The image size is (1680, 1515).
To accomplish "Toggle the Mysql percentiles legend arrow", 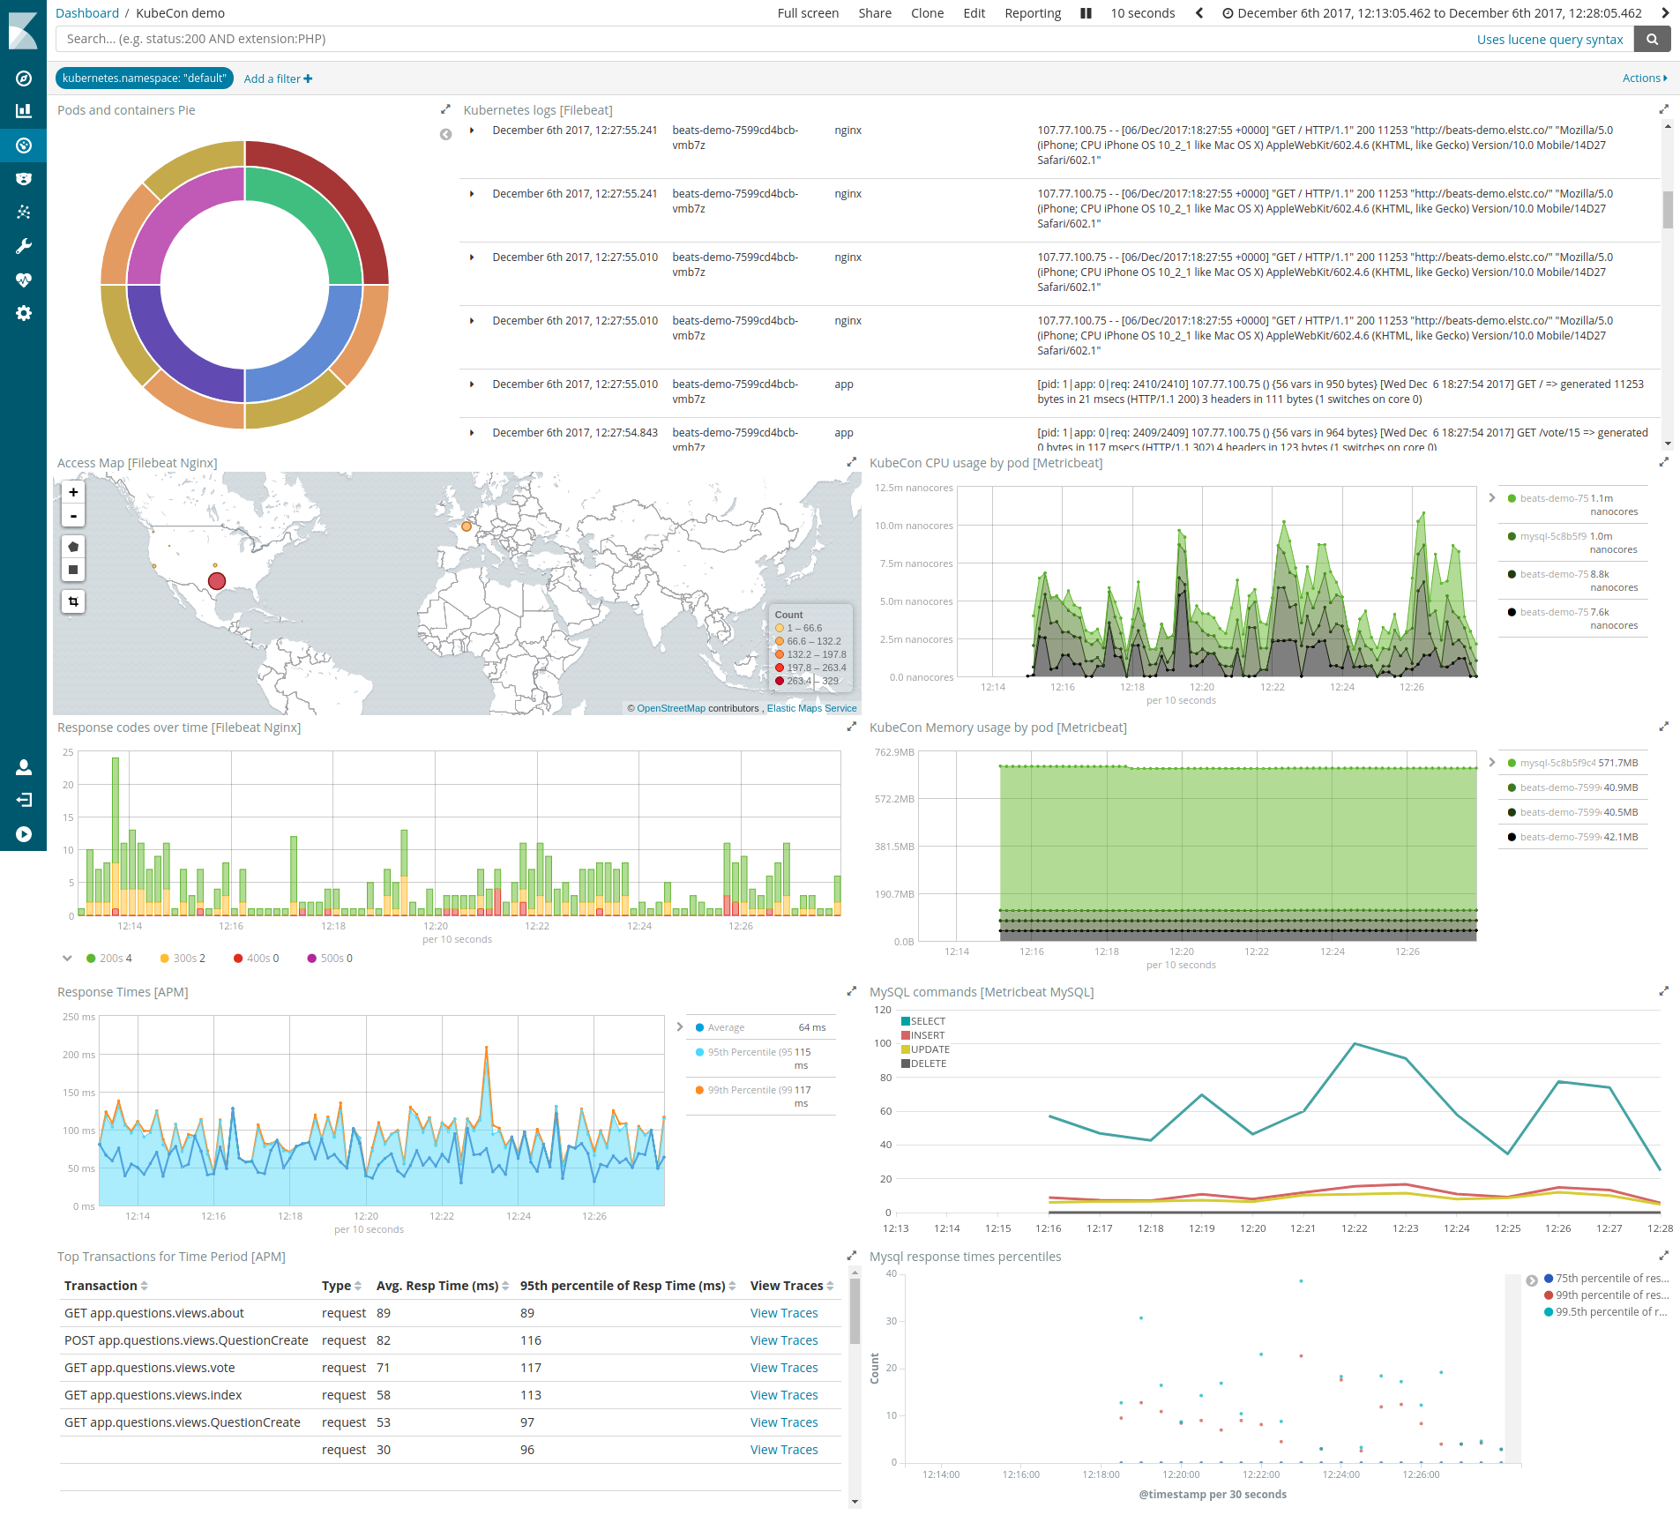I will [x=1532, y=1280].
